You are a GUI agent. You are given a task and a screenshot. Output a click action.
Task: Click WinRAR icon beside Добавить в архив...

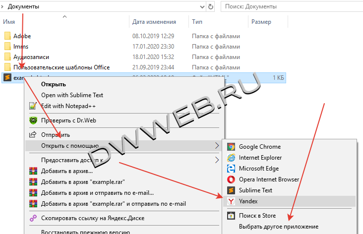click(x=33, y=171)
